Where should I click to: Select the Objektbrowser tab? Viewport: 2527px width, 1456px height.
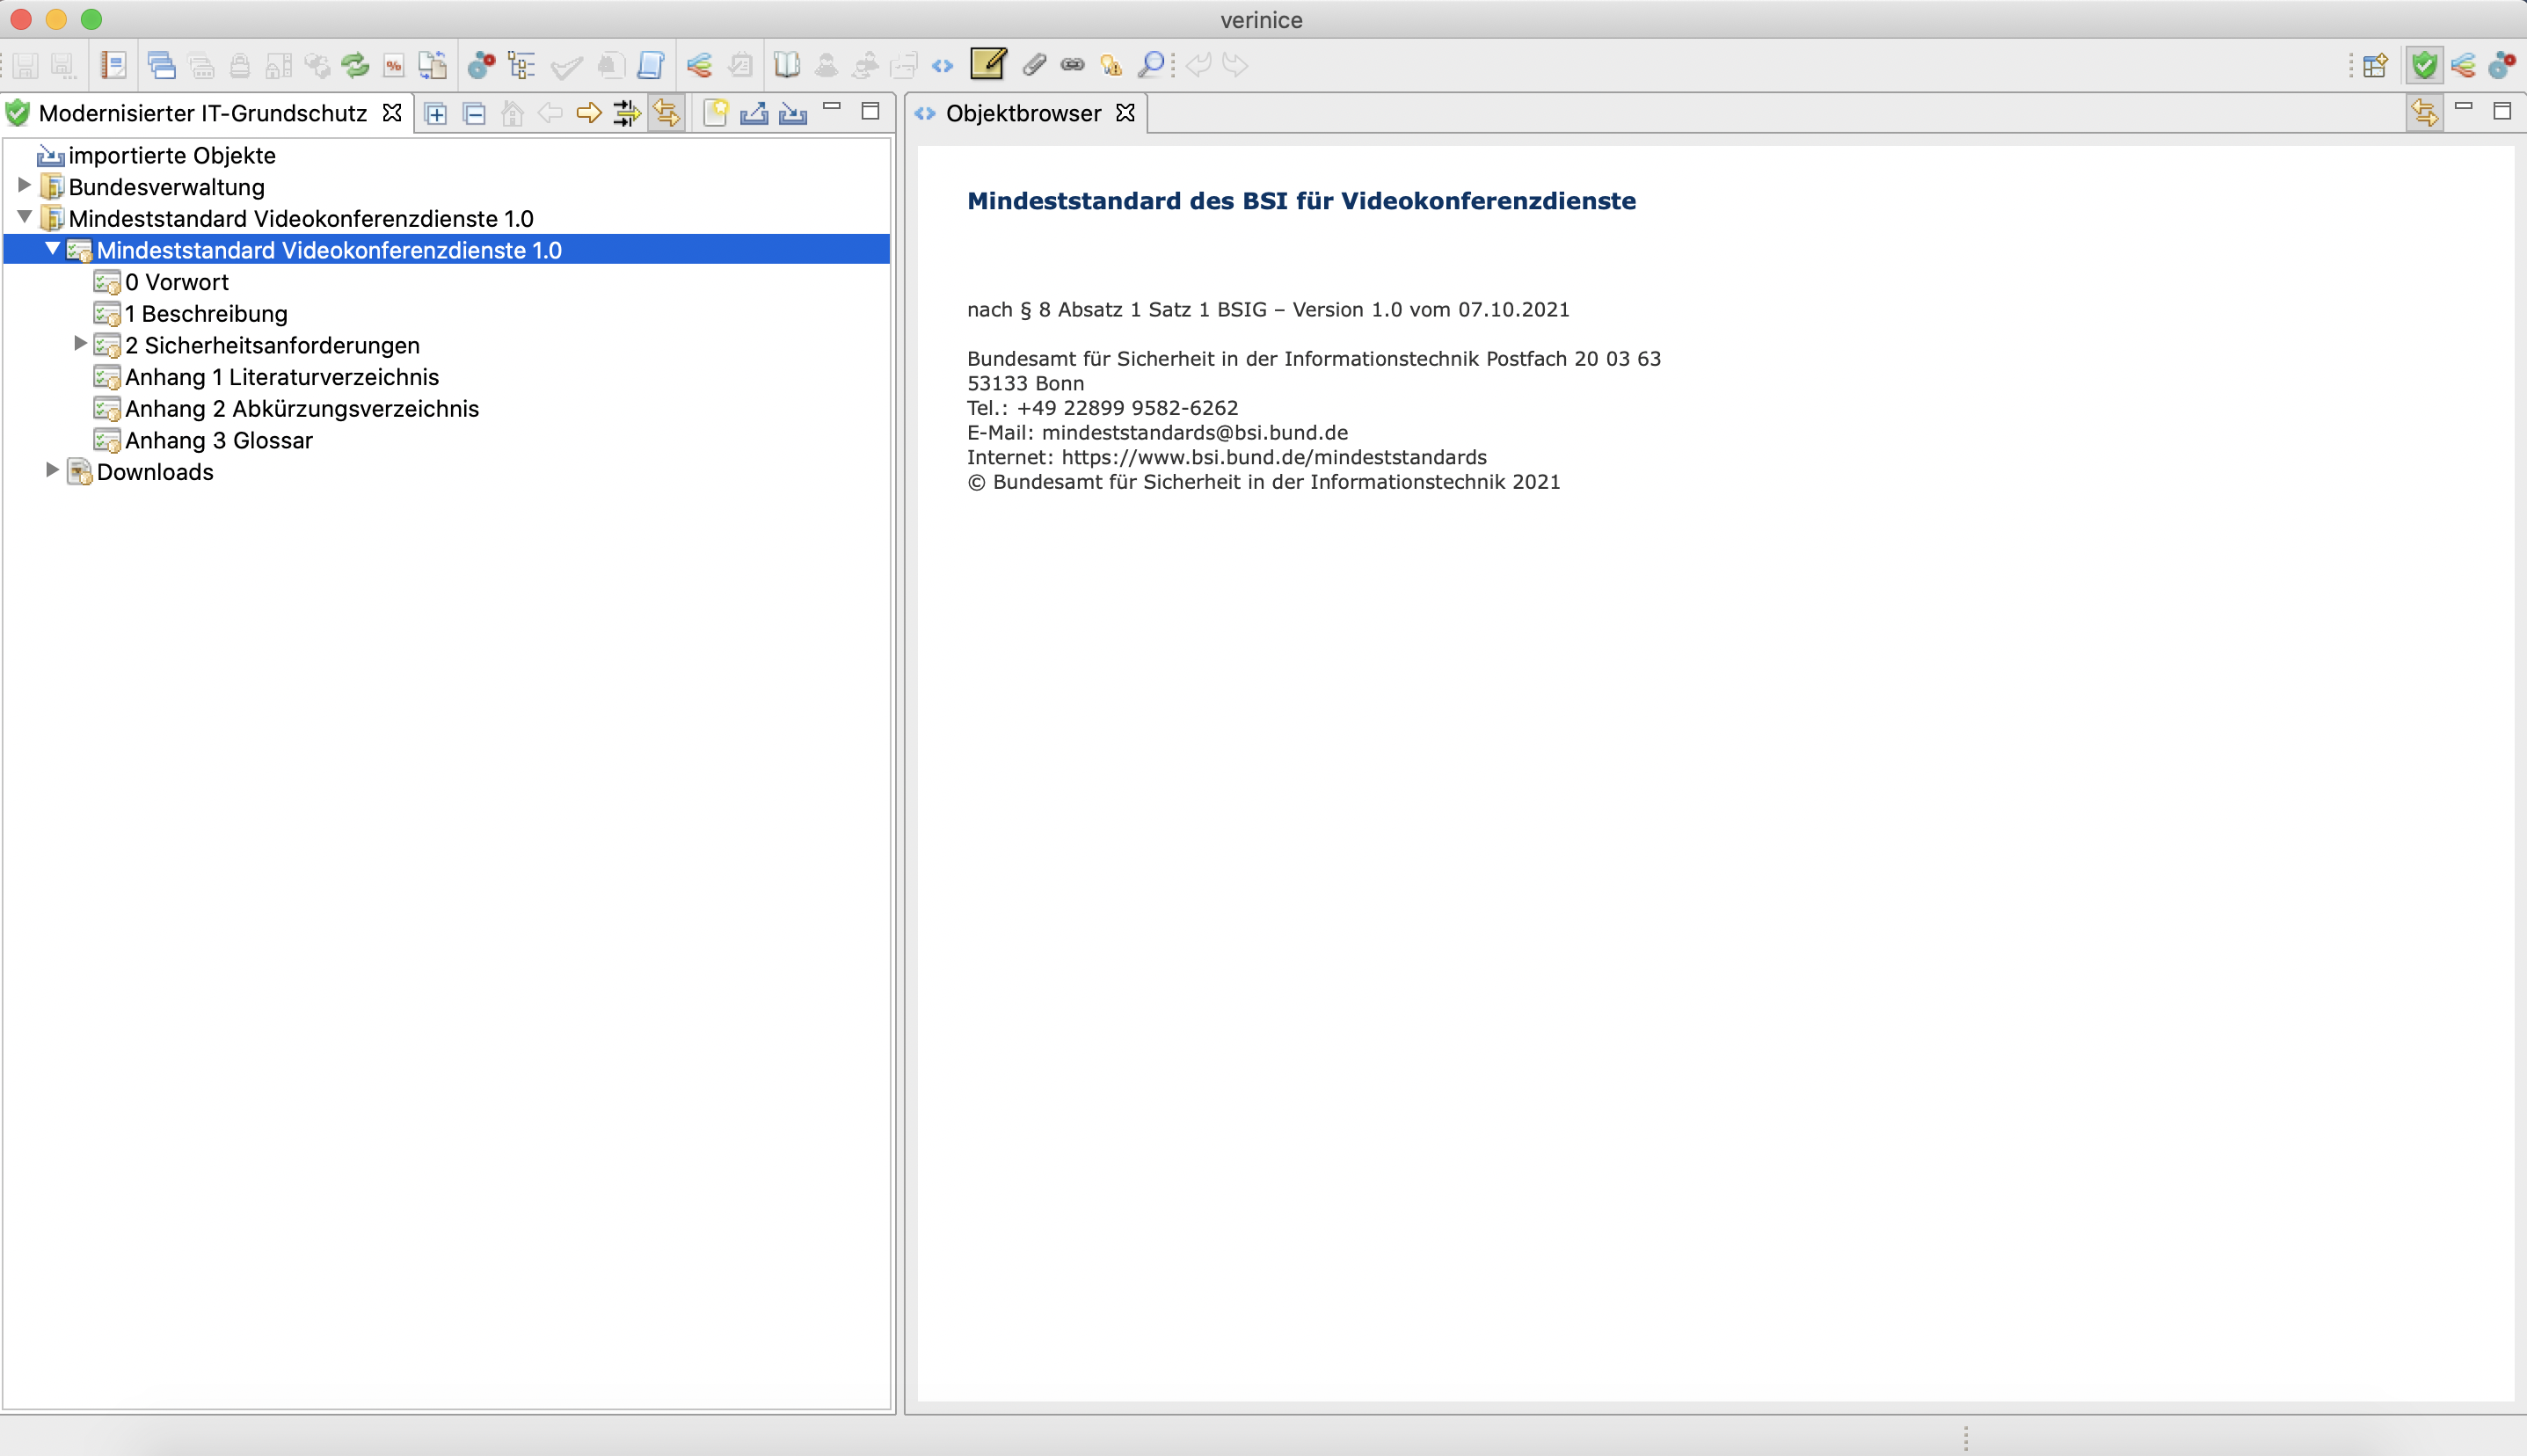[1023, 114]
